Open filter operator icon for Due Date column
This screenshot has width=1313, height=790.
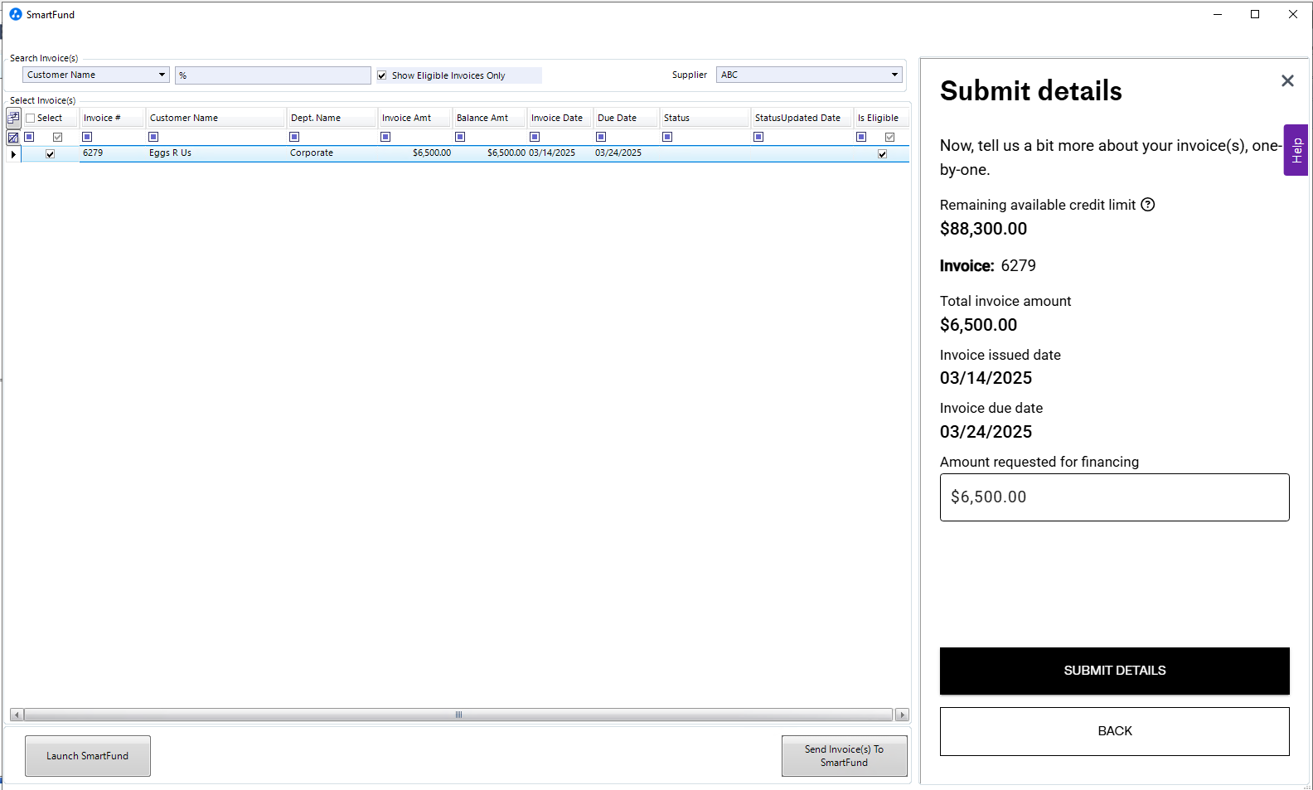pos(601,137)
